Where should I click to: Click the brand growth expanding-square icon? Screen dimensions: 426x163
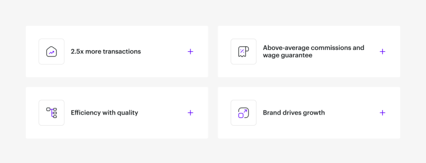(243, 113)
